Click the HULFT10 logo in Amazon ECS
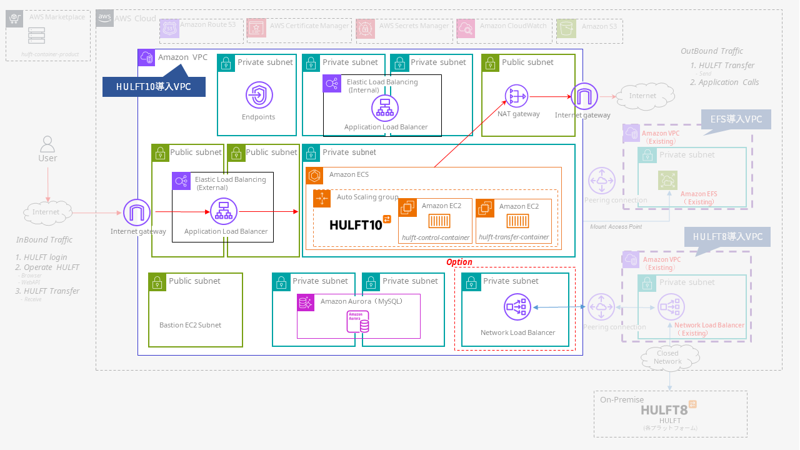 pos(356,223)
